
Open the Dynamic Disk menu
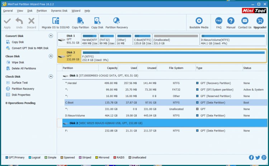59,11
